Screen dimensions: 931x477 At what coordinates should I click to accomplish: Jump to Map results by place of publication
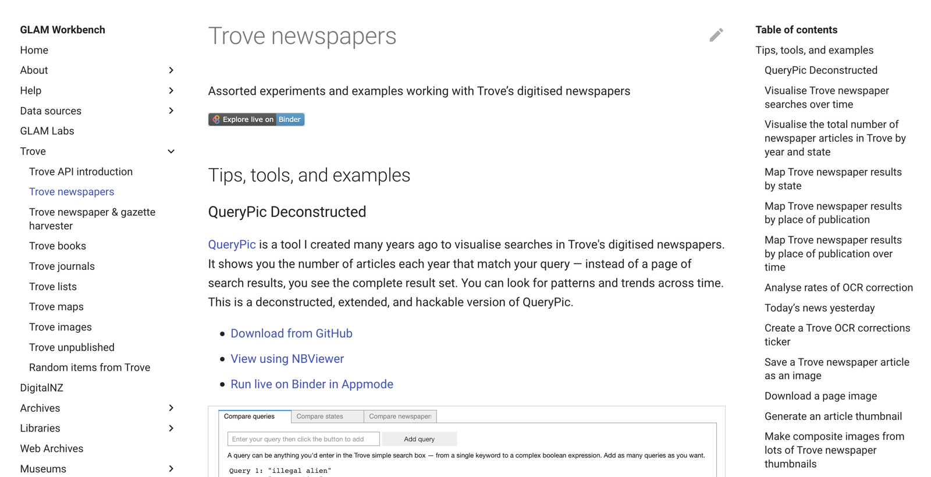(x=833, y=213)
